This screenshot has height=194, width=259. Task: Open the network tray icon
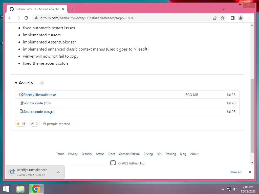[x=229, y=189]
